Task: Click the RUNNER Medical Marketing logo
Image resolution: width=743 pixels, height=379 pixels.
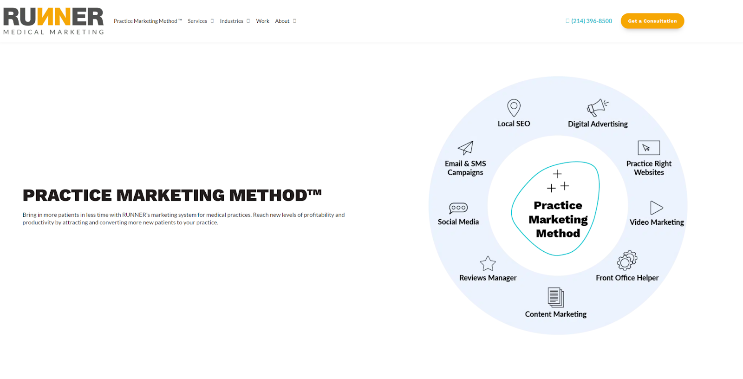Action: click(x=53, y=21)
